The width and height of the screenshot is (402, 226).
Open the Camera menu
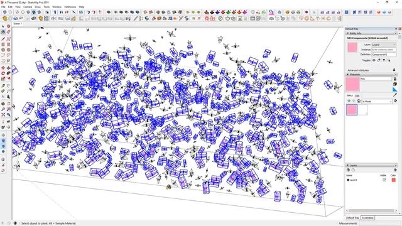pos(28,7)
